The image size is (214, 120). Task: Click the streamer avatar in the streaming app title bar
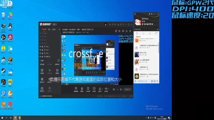105,24
